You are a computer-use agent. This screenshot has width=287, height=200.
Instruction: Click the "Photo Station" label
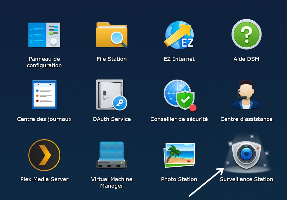coord(179,179)
